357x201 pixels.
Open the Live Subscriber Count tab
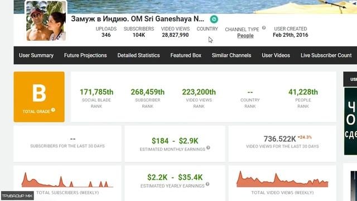[326, 55]
